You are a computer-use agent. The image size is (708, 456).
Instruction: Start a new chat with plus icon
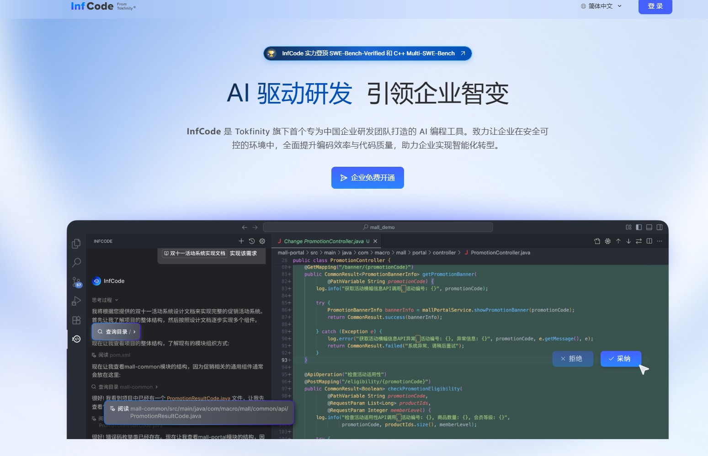click(x=241, y=241)
